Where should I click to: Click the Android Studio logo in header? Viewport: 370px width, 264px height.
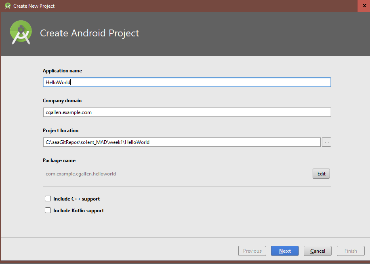21,32
